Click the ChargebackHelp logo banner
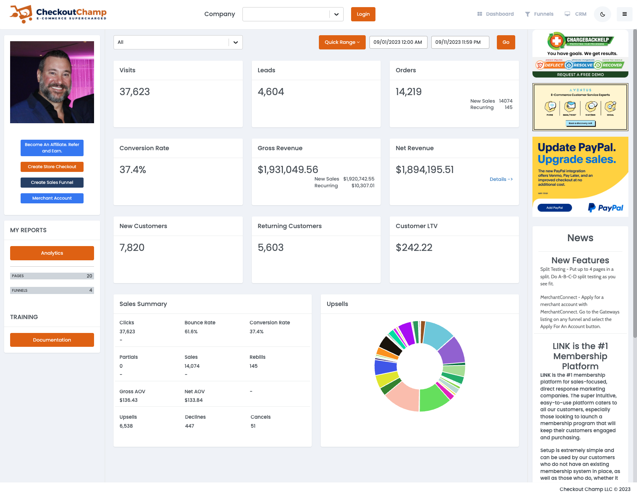637x494 pixels. click(x=580, y=54)
